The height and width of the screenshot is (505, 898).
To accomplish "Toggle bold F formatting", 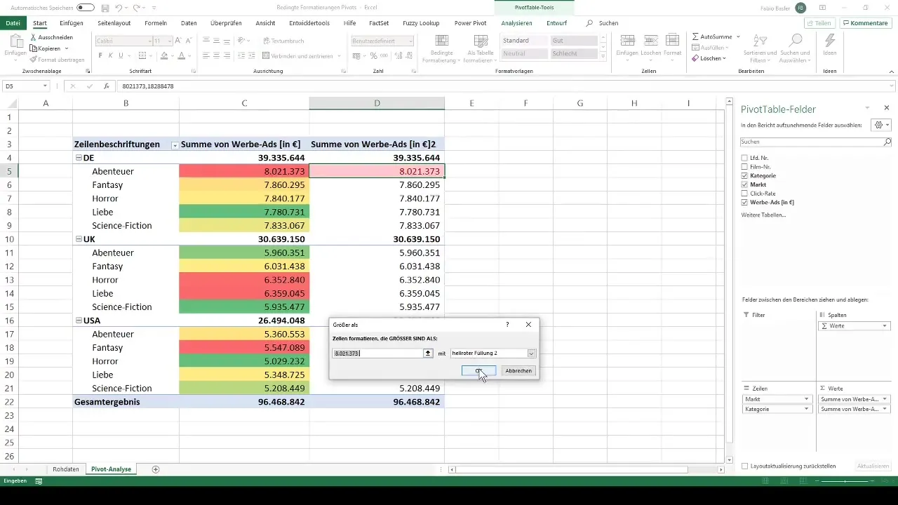I will pos(100,55).
